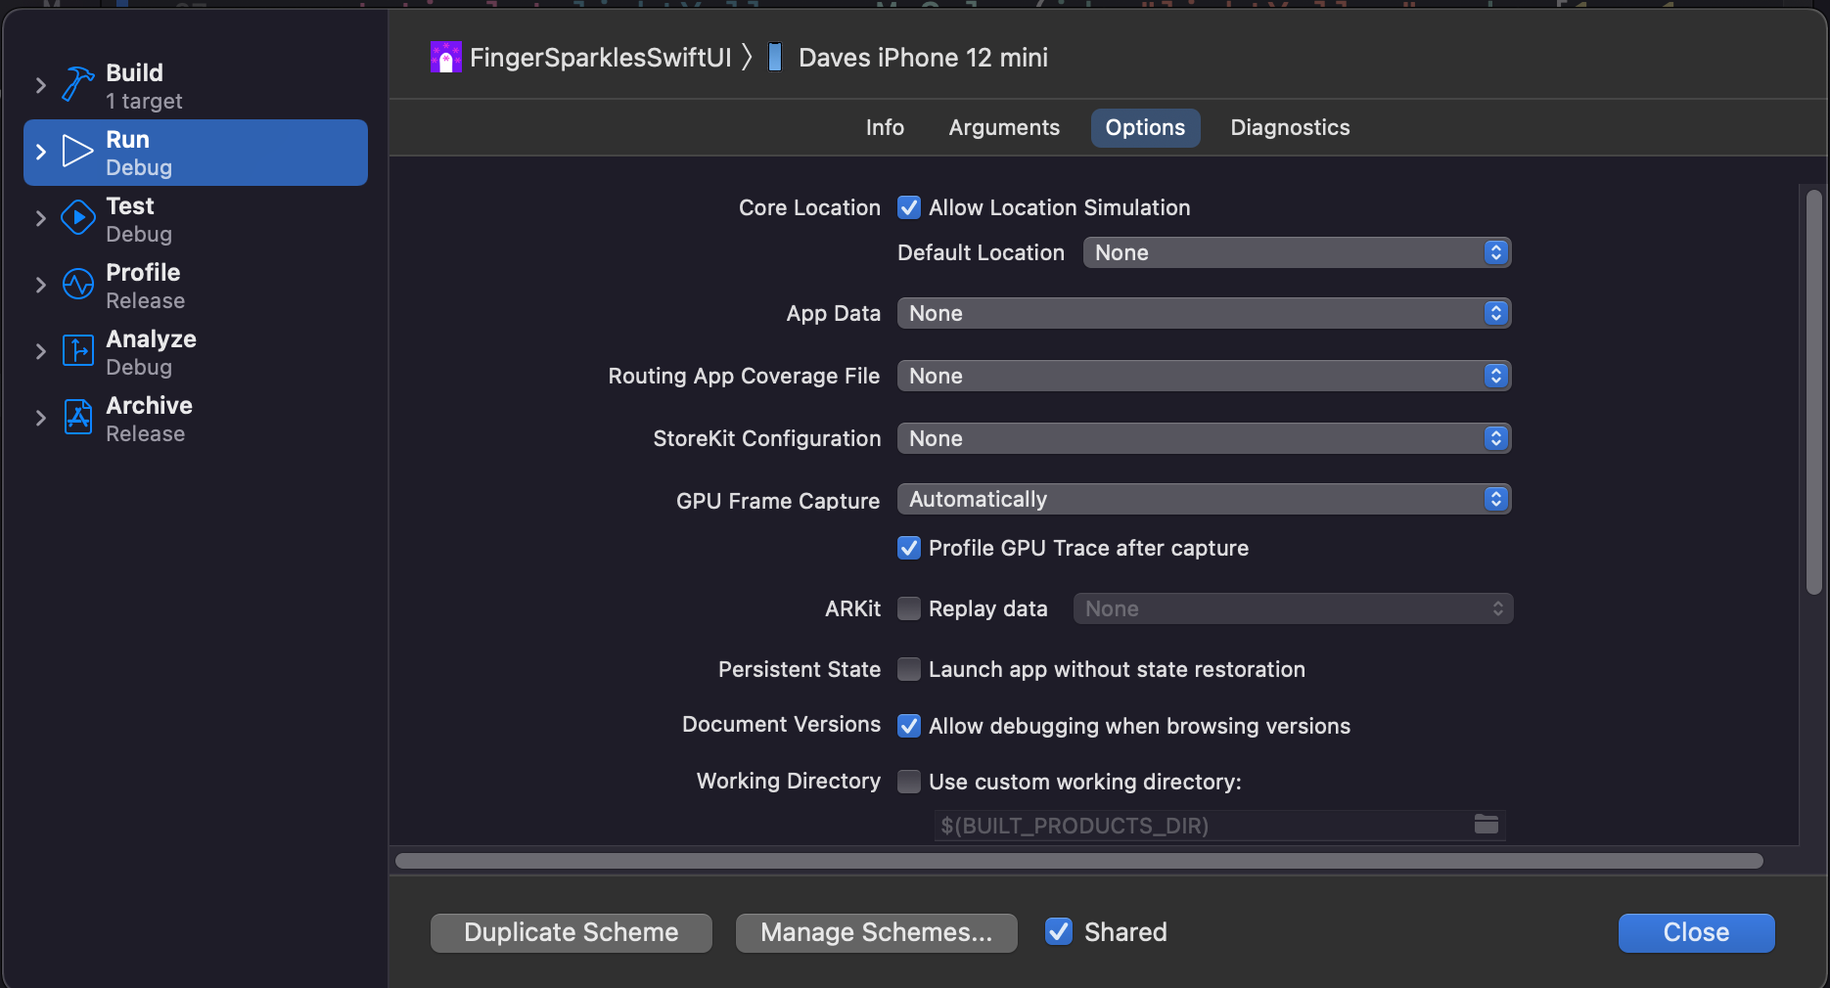Click the FingerSparklesSwiftUI app icon

445,58
